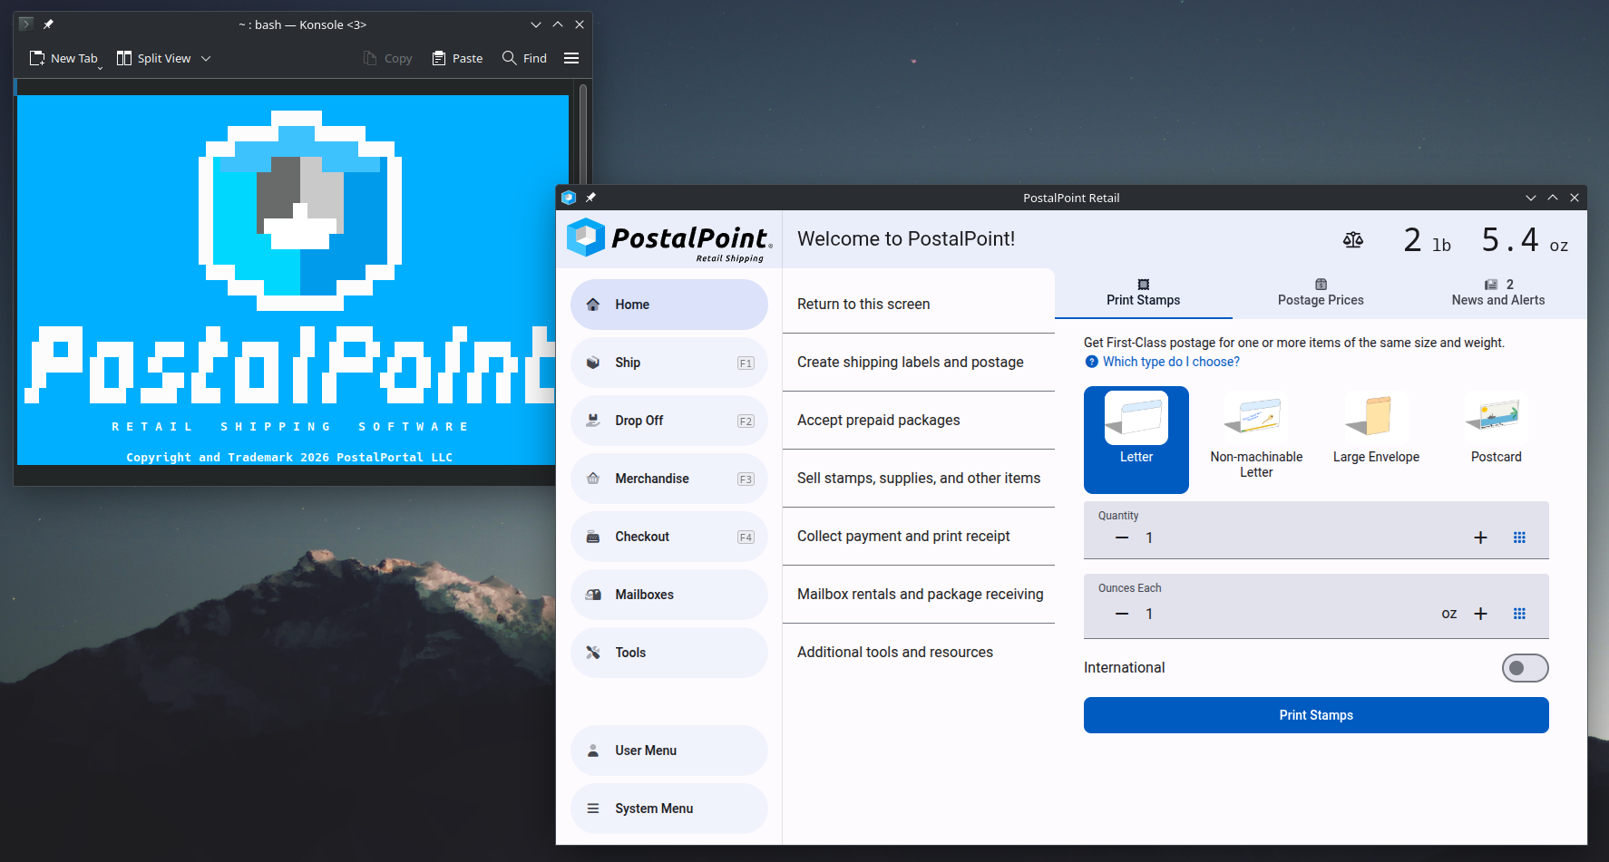Open the Which type do I choose link

1170,362
